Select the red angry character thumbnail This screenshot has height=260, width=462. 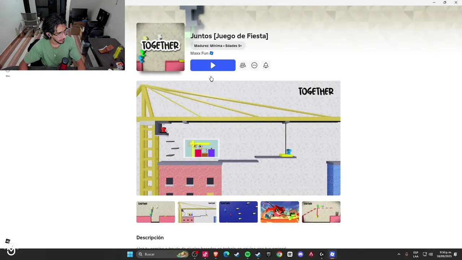pyautogui.click(x=280, y=212)
